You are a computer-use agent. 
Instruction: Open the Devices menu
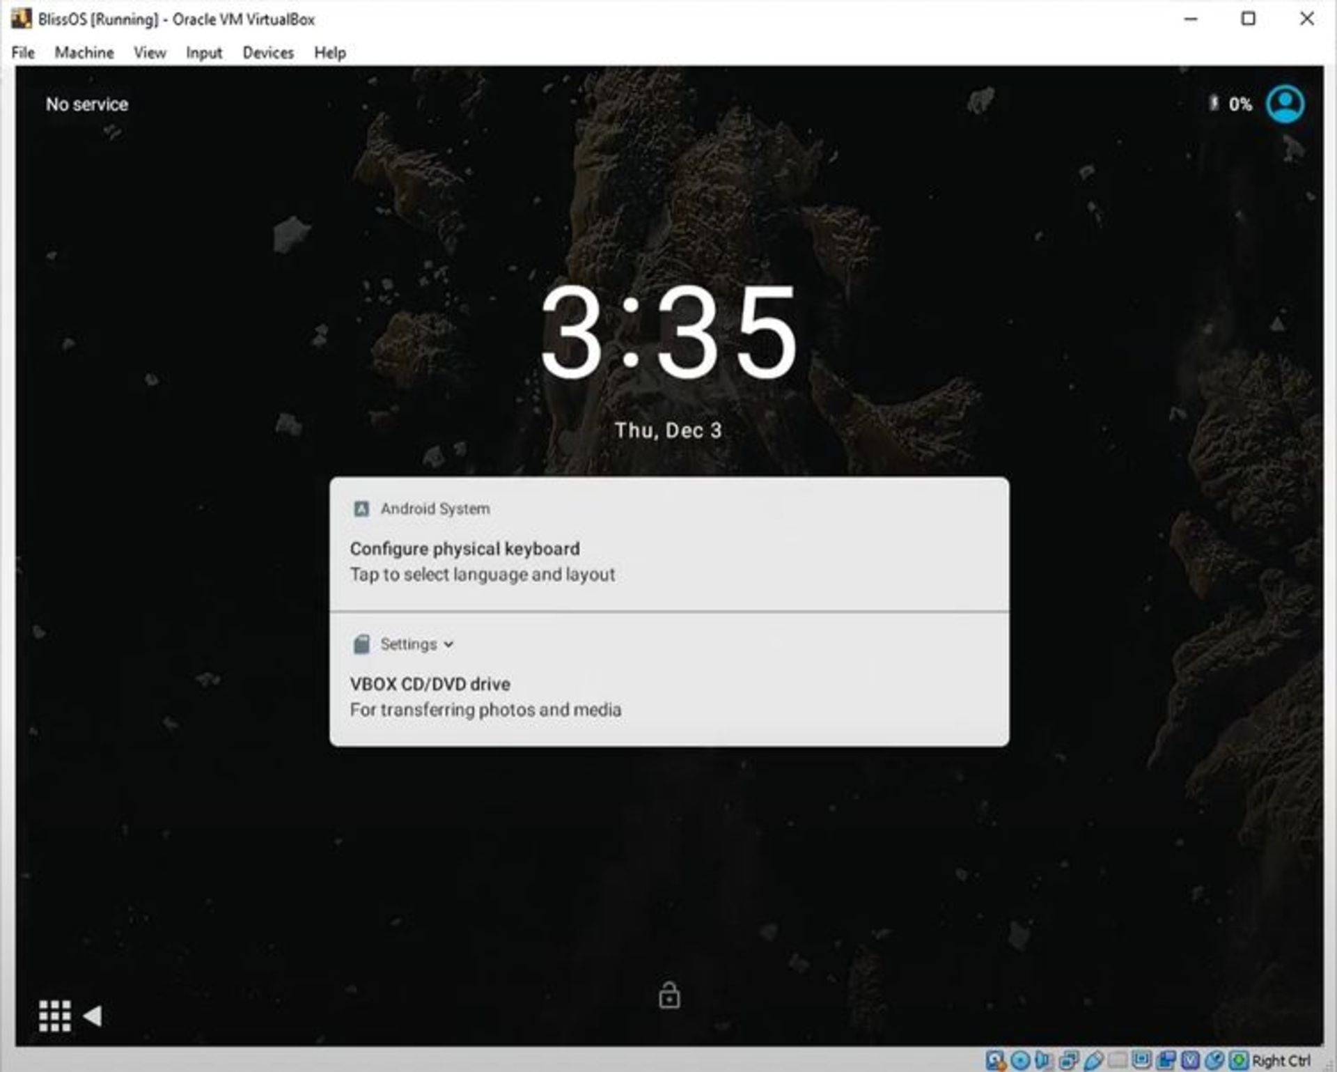click(267, 52)
